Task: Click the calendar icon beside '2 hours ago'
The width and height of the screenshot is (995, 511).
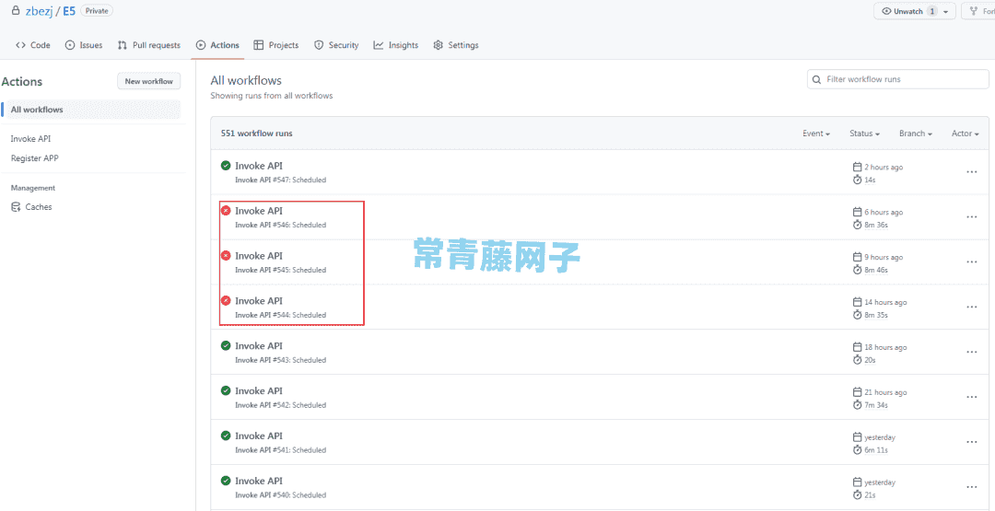Action: [x=858, y=167]
